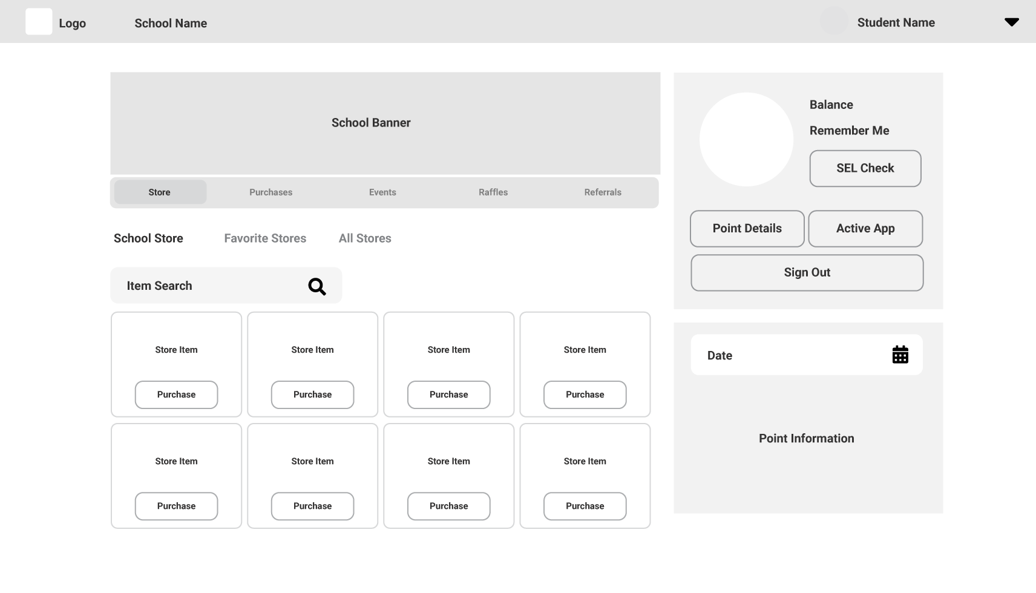Click the Balance label next to the avatar
Viewport: 1036px width, 593px height.
coord(831,104)
